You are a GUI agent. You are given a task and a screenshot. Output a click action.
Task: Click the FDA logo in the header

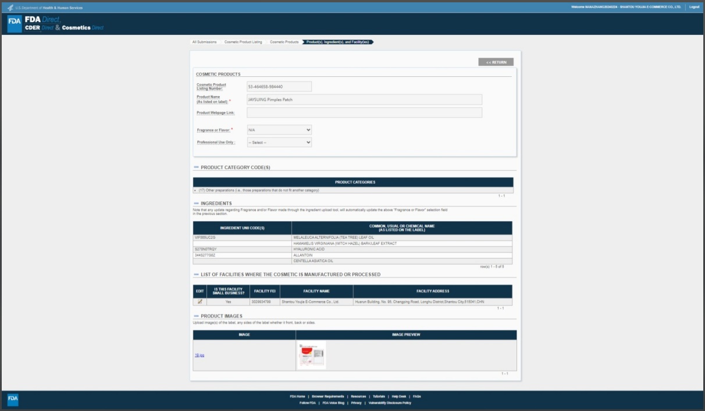coord(15,24)
